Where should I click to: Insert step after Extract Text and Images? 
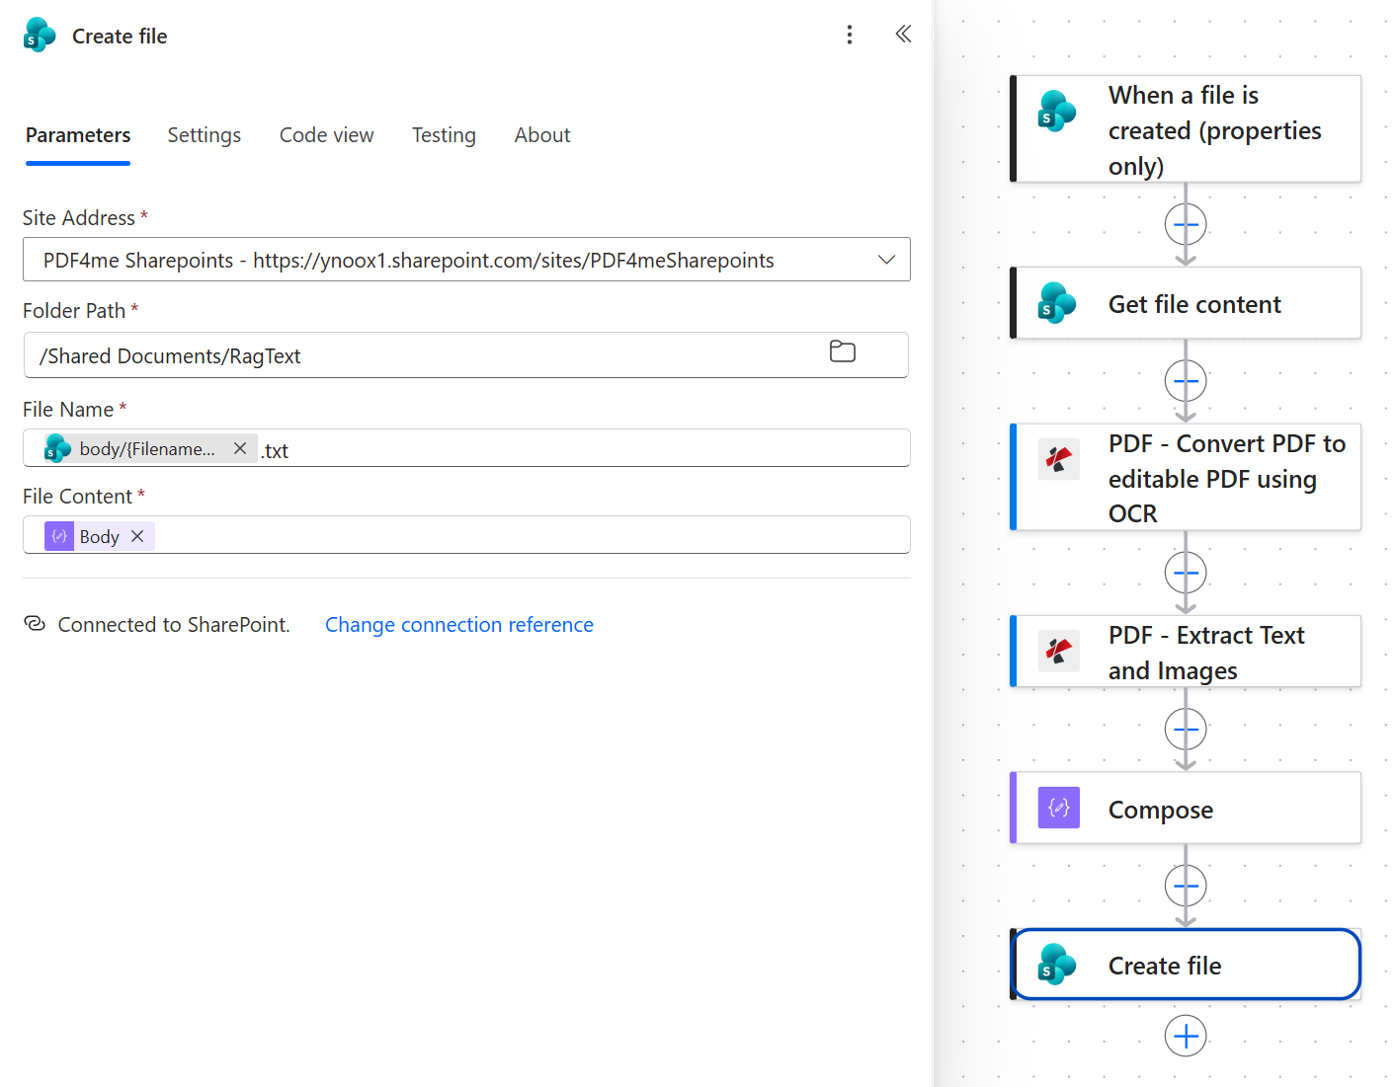pyautogui.click(x=1186, y=730)
